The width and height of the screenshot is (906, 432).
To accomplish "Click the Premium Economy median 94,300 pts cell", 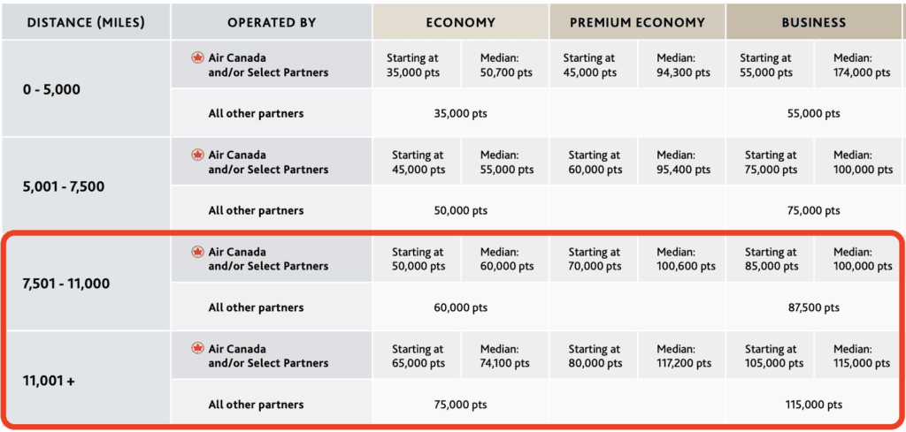I will pyautogui.click(x=681, y=65).
